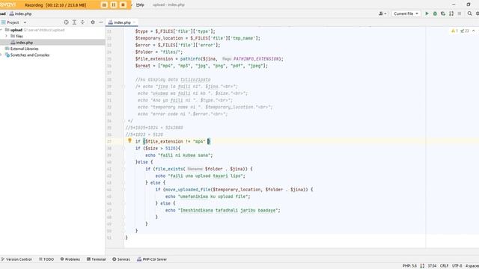Click the Expand All icon in Project panel
Image resolution: width=479 pixels, height=269 pixels.
pos(74,22)
